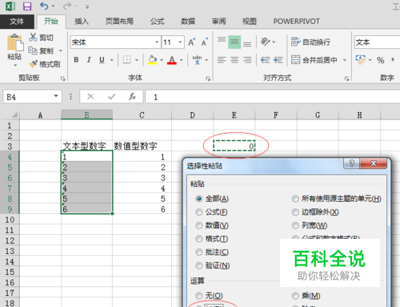400x307 pixels.
Task: Click Merge and Center 合并后居中
Action: point(314,60)
